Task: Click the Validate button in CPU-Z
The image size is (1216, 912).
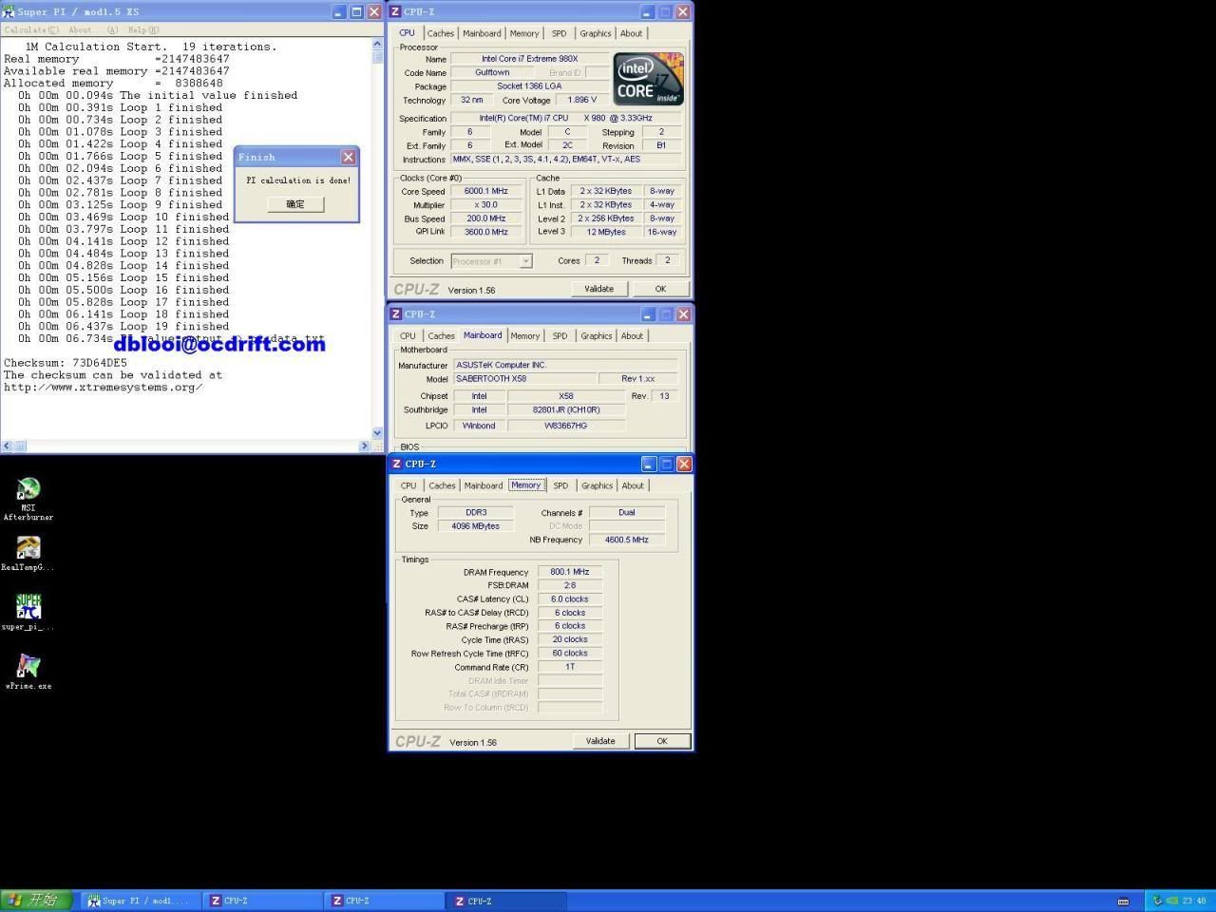Action: click(x=598, y=288)
